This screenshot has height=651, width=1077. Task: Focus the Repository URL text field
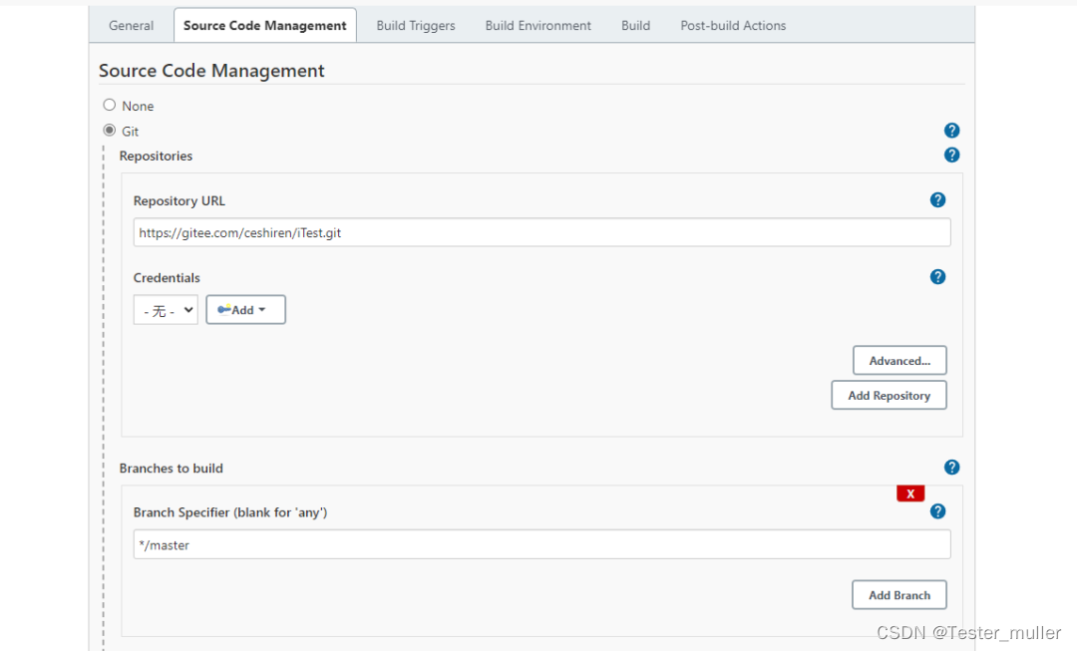541,233
